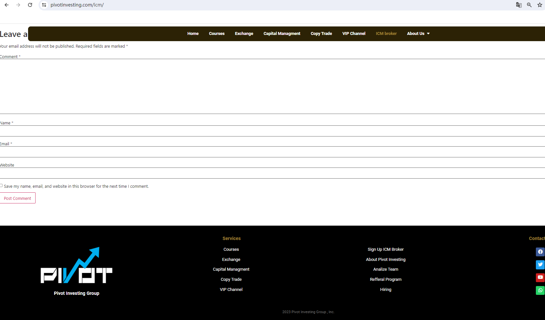The image size is (545, 320).
Task: Expand the About Us dropdown menu
Action: click(x=418, y=34)
